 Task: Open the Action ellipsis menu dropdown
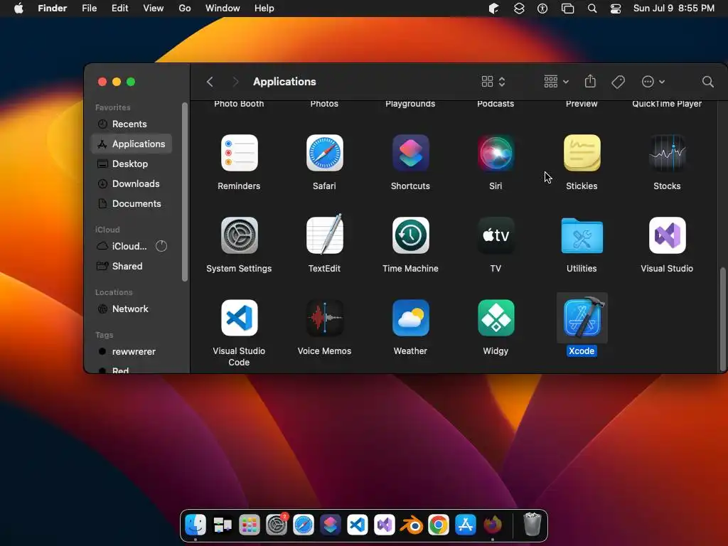point(653,82)
